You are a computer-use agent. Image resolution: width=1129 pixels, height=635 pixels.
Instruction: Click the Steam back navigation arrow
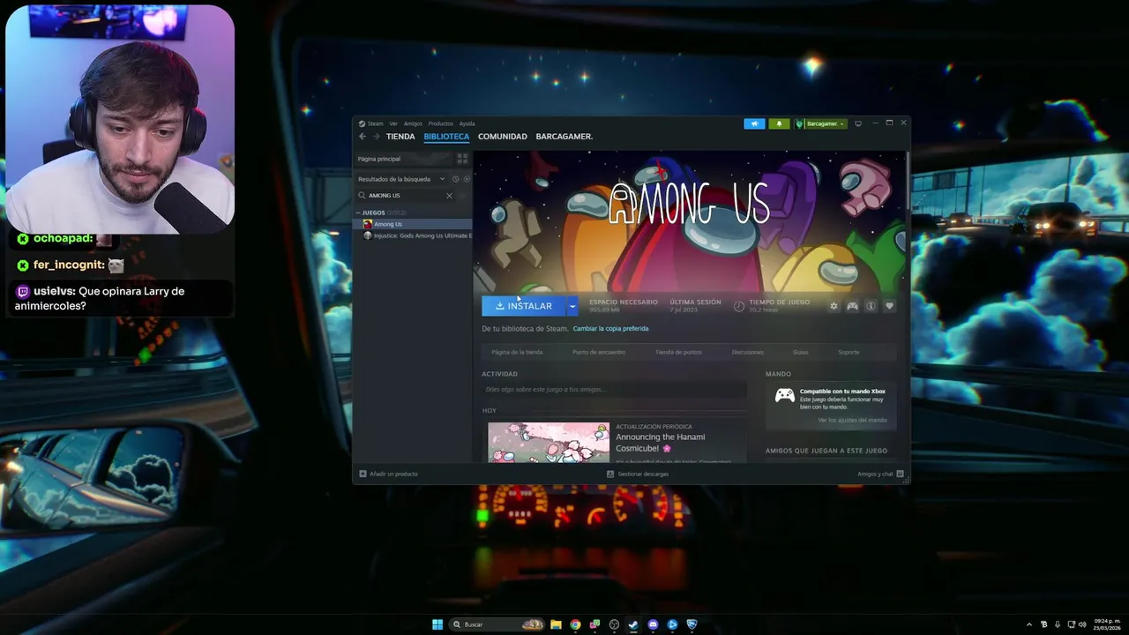click(x=363, y=137)
